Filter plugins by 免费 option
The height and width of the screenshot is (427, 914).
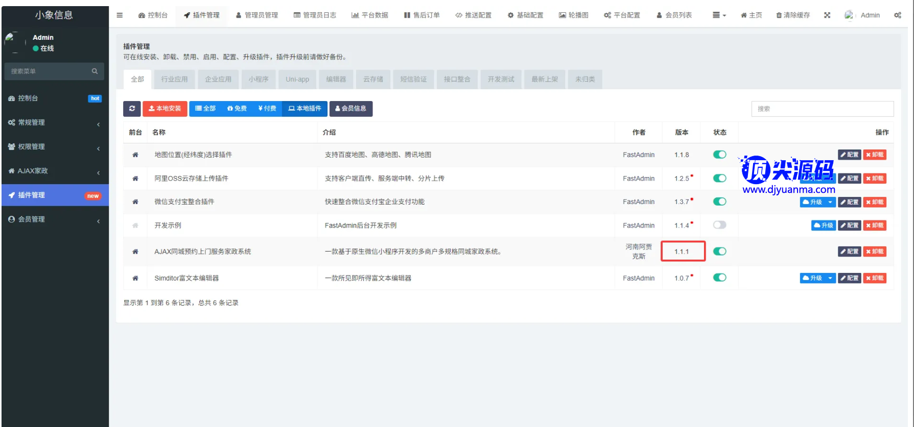coord(237,109)
